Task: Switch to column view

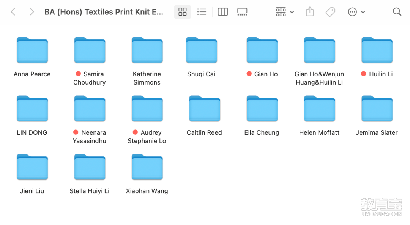Action: click(x=222, y=12)
